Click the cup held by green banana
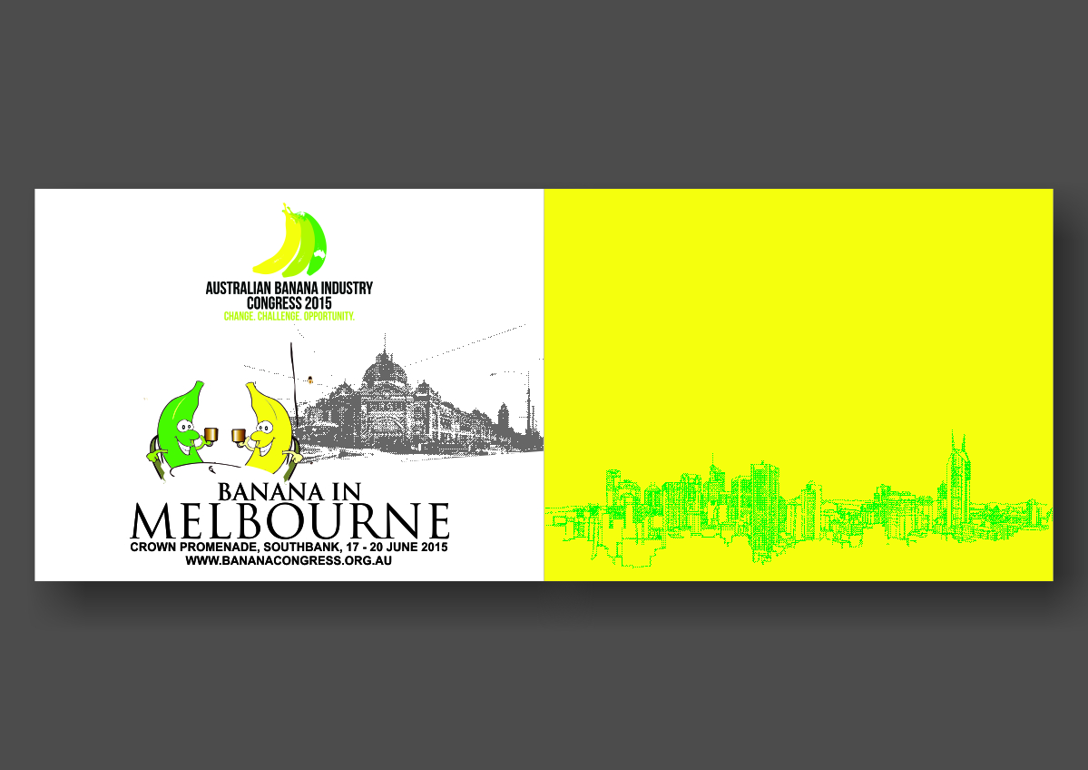Viewport: 1088px width, 770px height. tap(211, 435)
